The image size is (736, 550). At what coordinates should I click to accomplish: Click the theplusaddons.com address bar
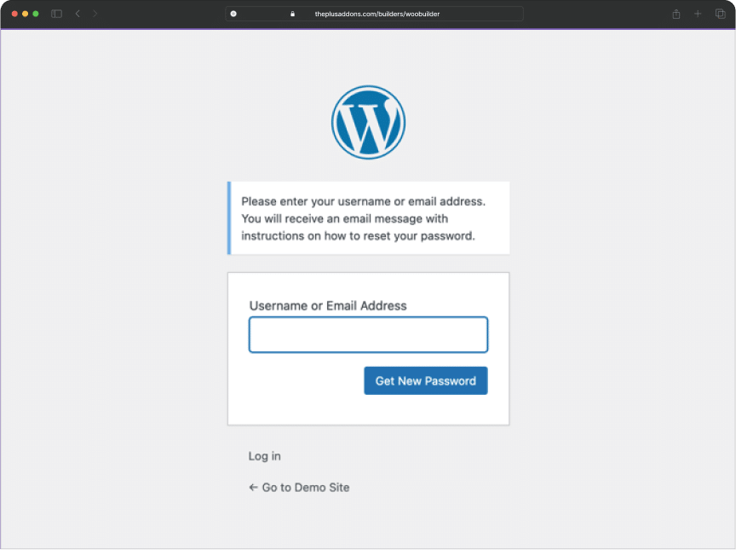pyautogui.click(x=374, y=14)
